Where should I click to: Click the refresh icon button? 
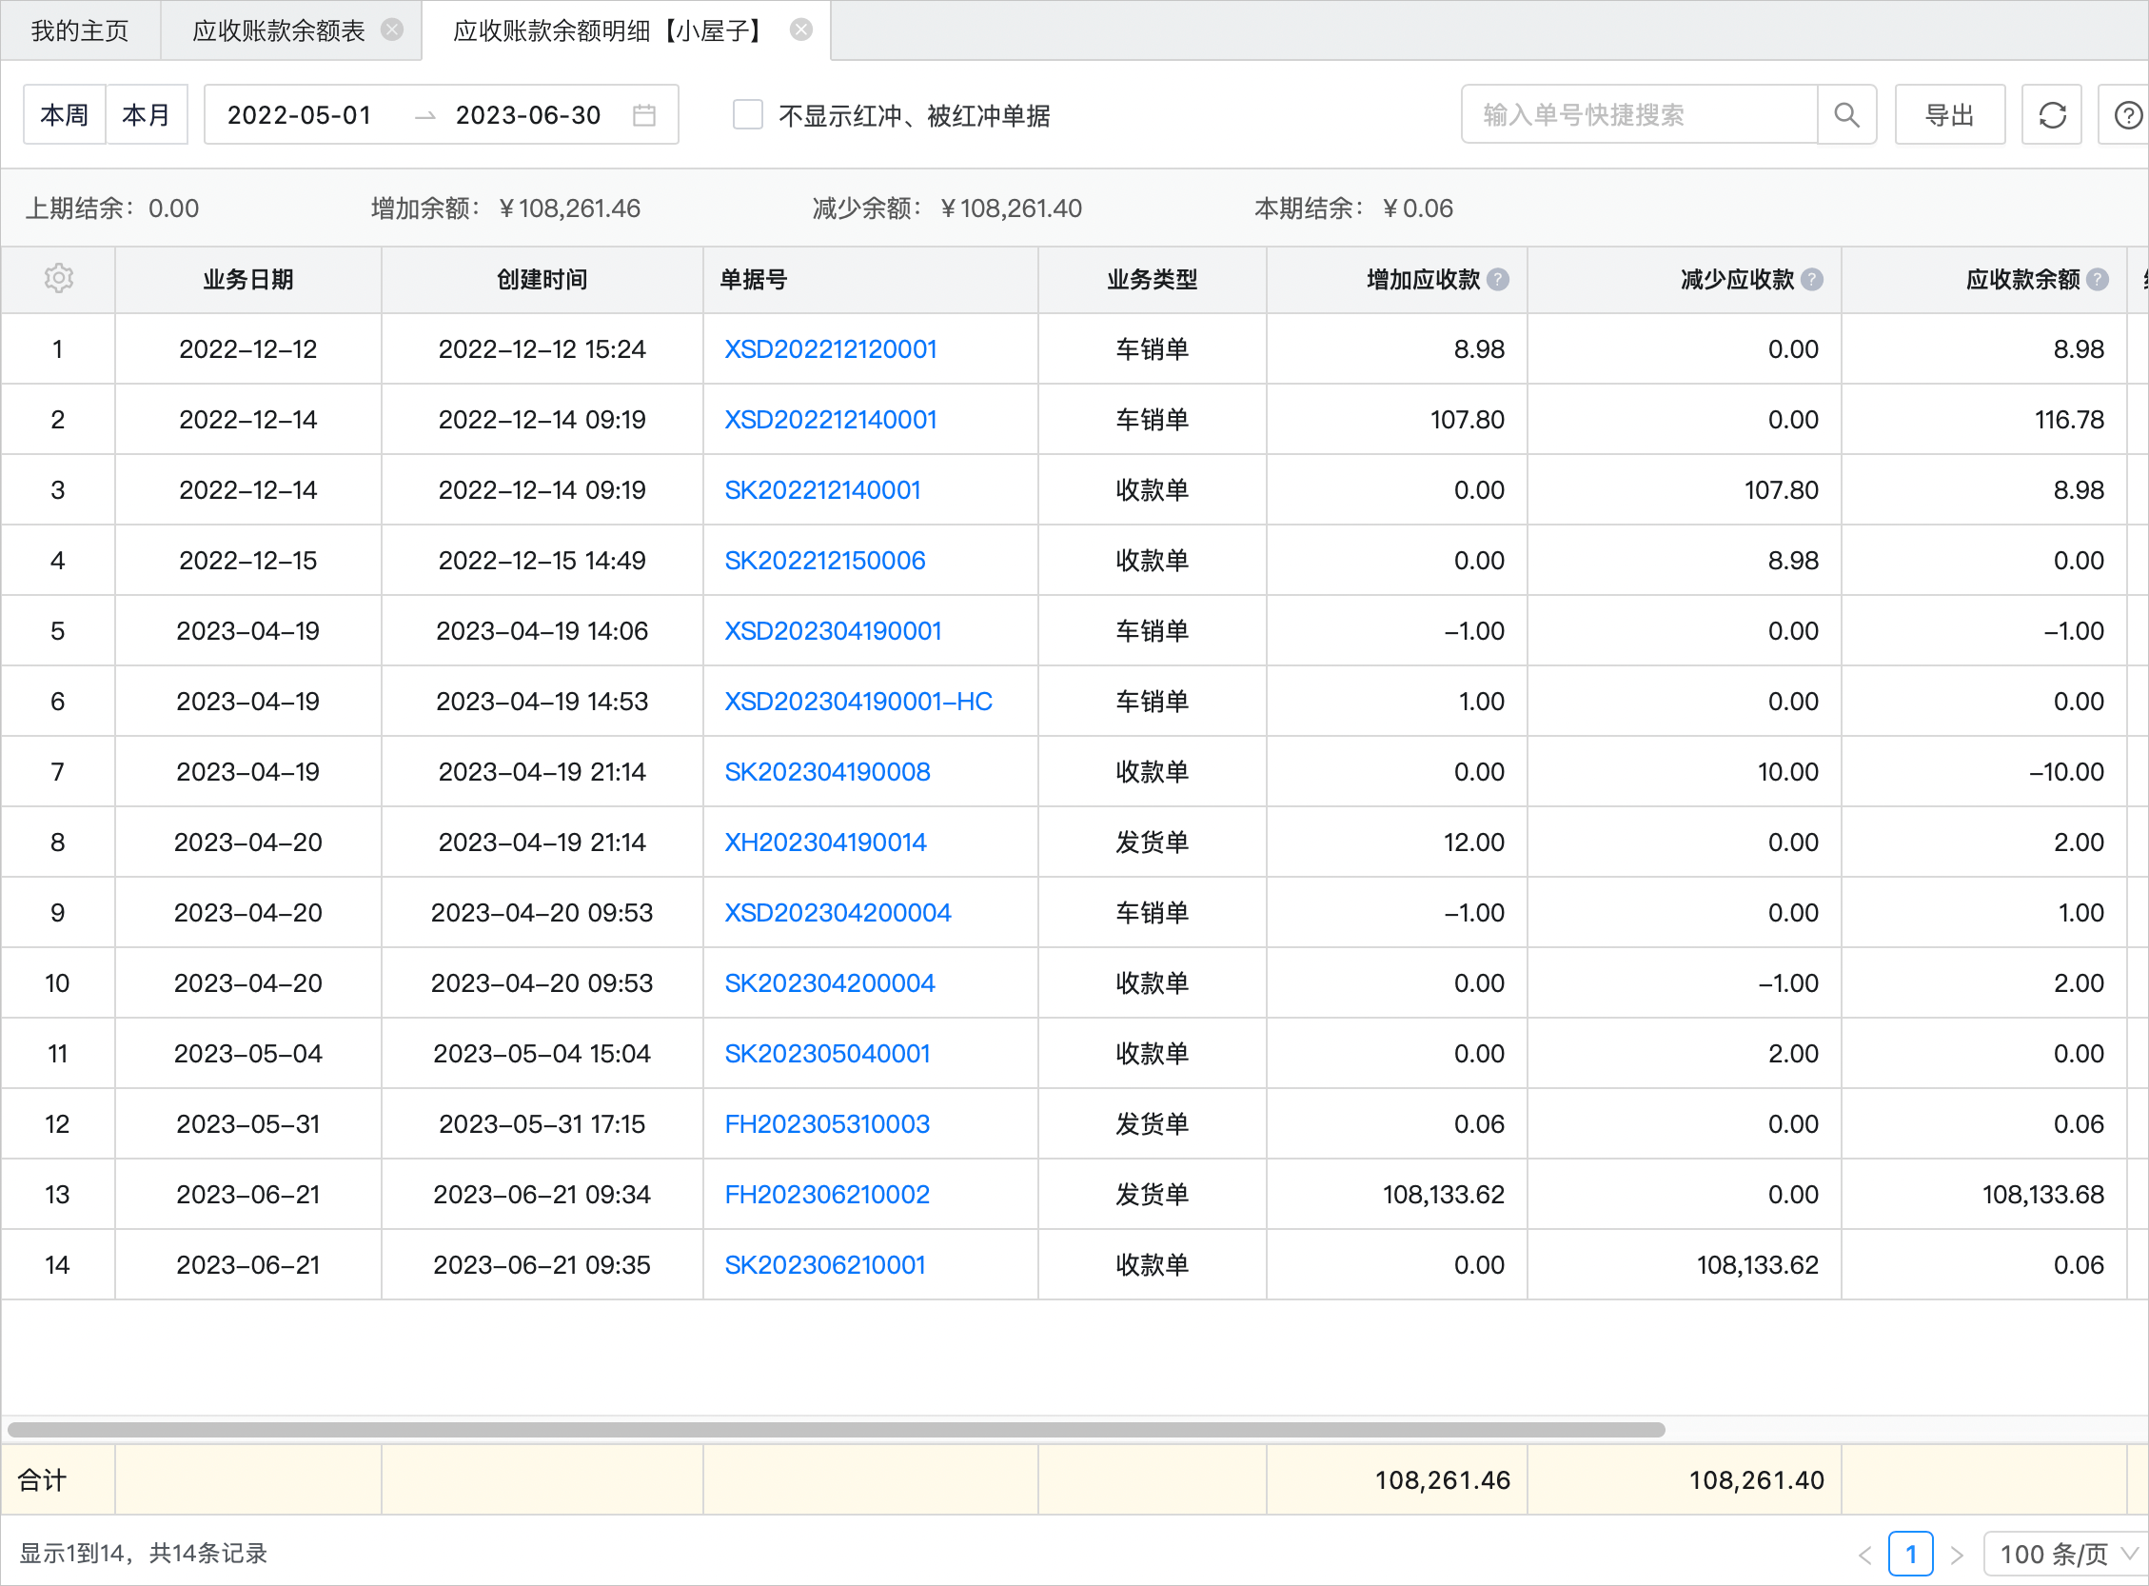pos(2051,115)
